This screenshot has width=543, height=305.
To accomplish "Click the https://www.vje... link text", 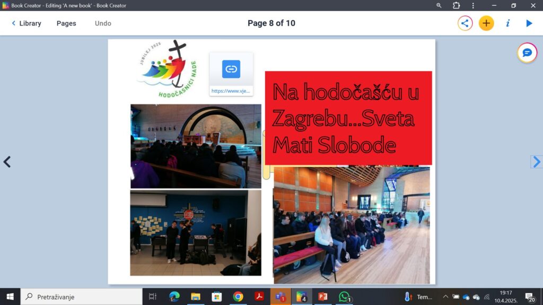I will (x=231, y=91).
